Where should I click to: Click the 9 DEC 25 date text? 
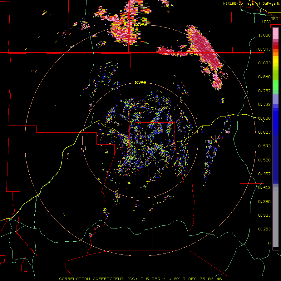click(194, 279)
